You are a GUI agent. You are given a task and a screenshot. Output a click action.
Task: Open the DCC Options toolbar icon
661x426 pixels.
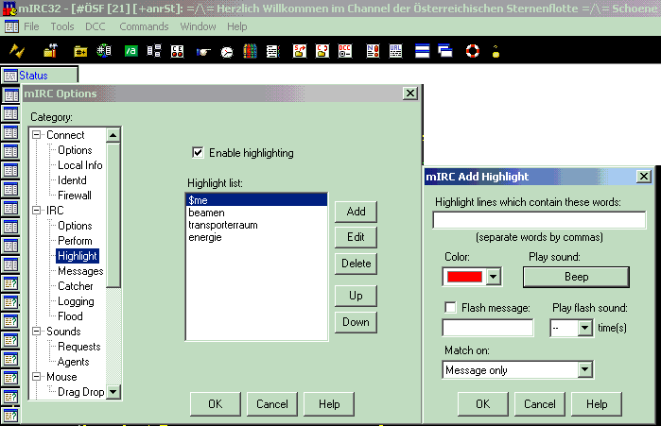click(x=345, y=51)
